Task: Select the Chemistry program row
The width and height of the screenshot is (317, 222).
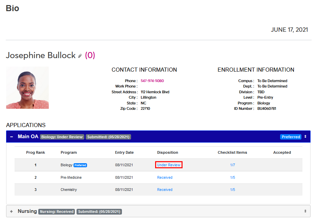Action: (x=69, y=190)
